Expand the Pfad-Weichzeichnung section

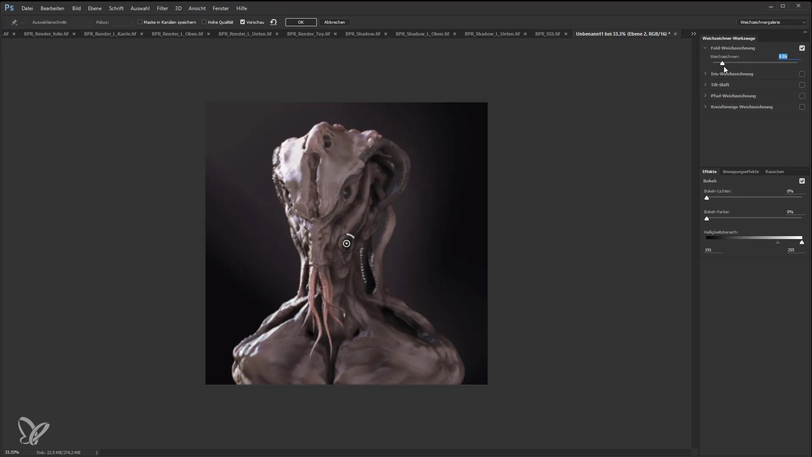(705, 96)
